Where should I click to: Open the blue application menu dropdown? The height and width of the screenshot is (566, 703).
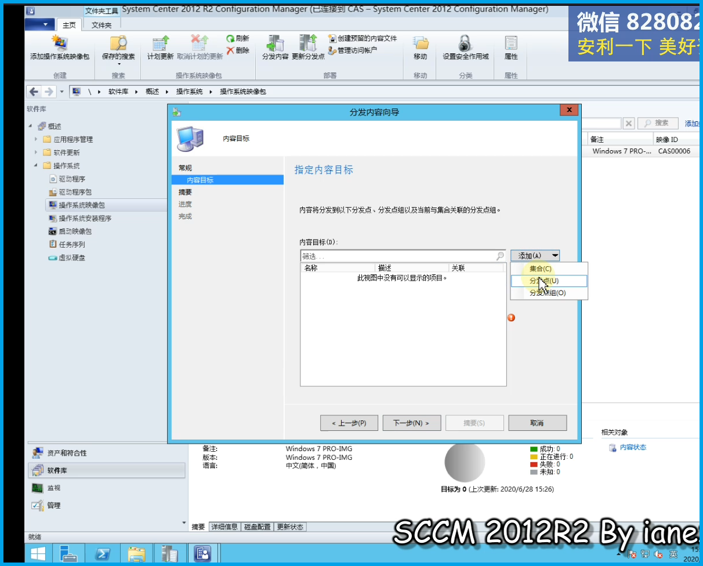point(40,24)
